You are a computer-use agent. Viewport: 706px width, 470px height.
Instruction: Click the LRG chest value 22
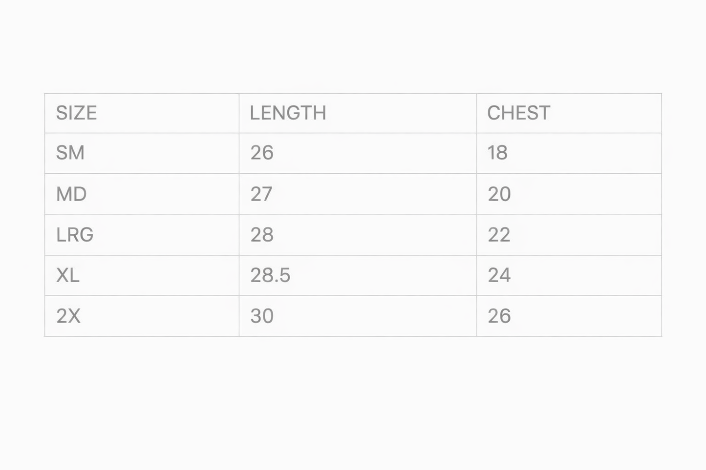coord(499,235)
